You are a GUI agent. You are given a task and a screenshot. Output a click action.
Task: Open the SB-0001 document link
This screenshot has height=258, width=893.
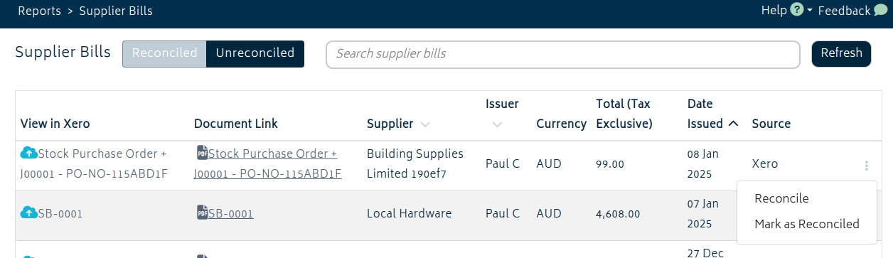tap(231, 213)
